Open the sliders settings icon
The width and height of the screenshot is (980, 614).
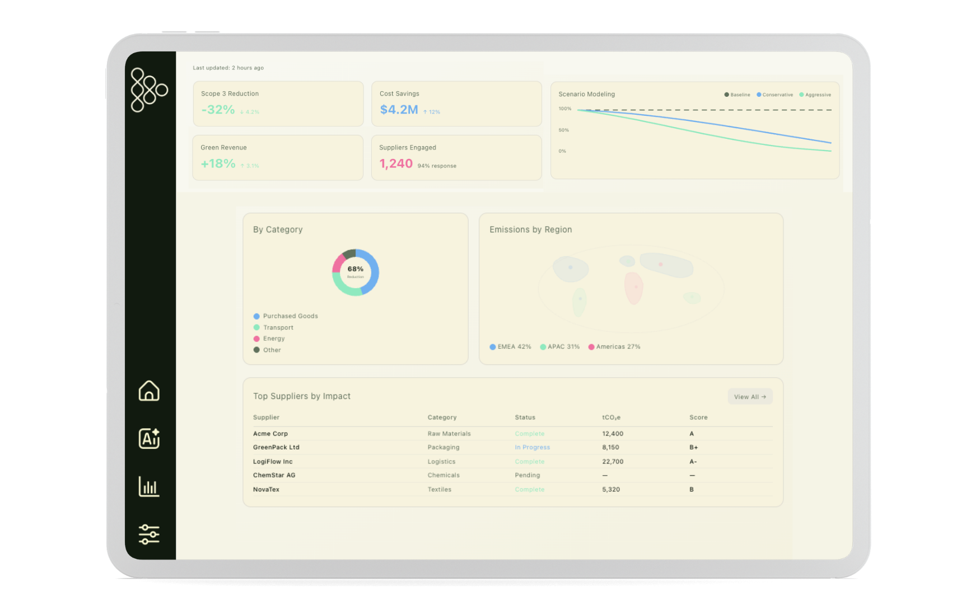coord(149,535)
